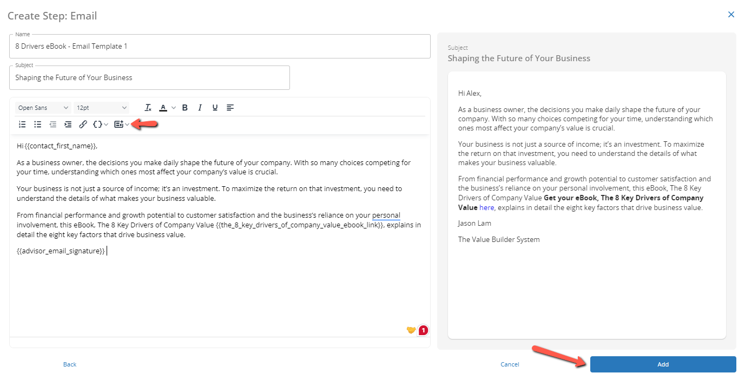The height and width of the screenshot is (386, 745).
Task: Expand the text color dropdown arrow
Action: point(173,107)
